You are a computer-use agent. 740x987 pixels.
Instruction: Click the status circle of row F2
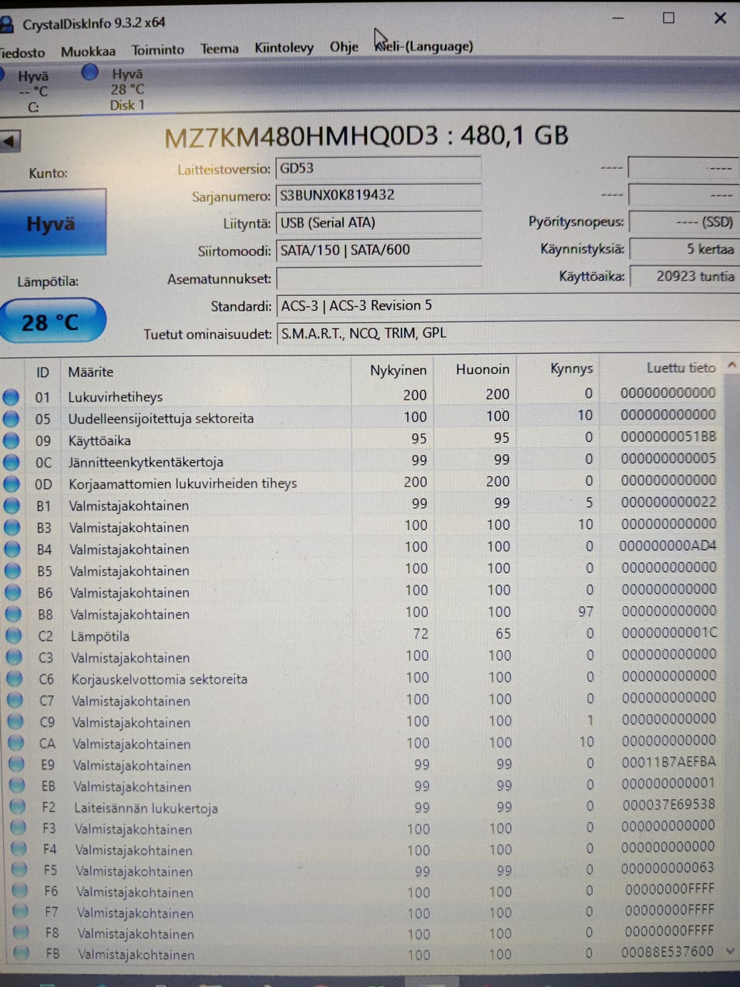tap(18, 807)
